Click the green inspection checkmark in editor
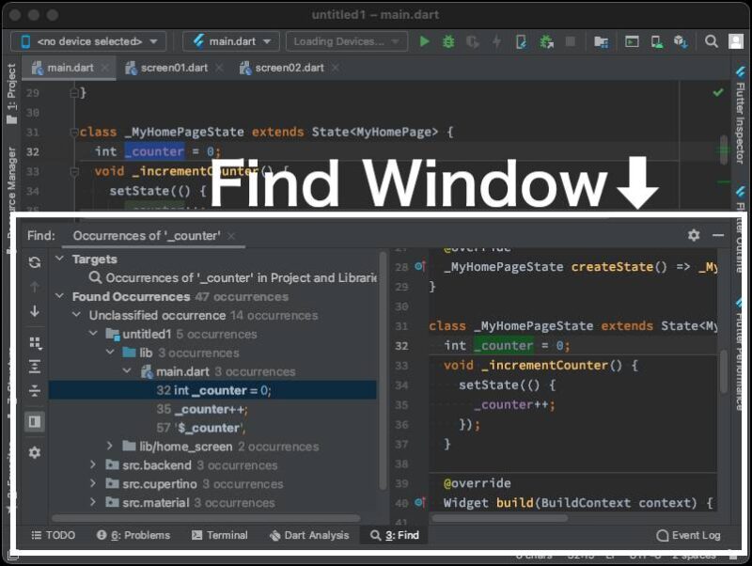Screen dimensions: 752x566 pos(718,92)
